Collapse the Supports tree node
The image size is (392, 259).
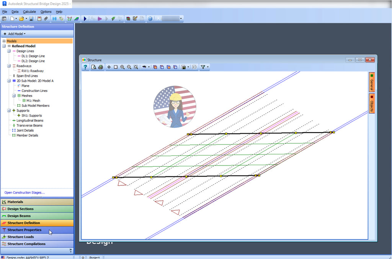(8, 110)
